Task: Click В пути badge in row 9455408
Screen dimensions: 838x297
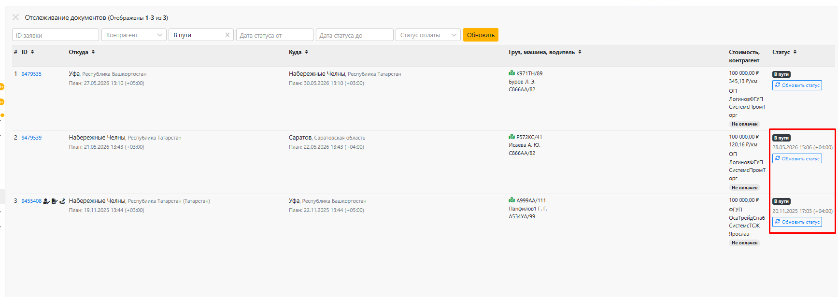Action: click(x=781, y=201)
